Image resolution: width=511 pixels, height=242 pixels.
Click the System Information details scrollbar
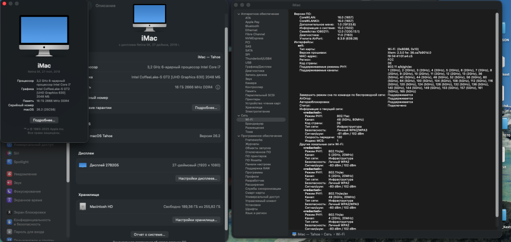[x=497, y=114]
